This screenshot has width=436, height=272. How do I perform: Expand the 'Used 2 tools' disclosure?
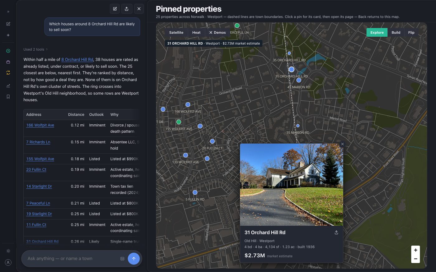[36, 49]
